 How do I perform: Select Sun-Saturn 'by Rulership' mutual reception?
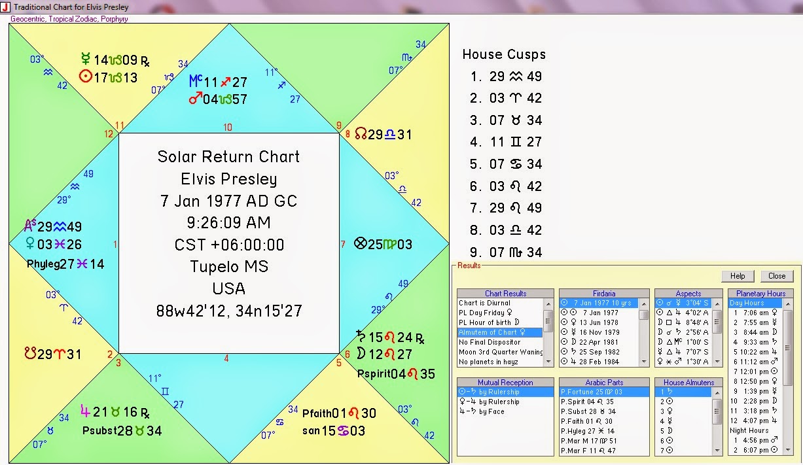click(x=505, y=392)
